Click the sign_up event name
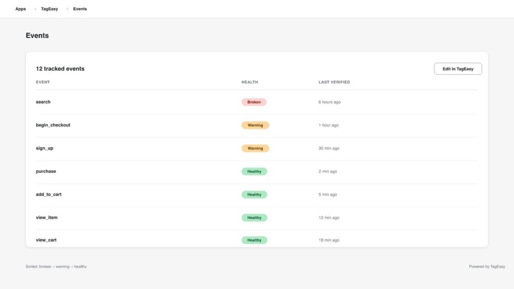514x289 pixels. pyautogui.click(x=44, y=148)
